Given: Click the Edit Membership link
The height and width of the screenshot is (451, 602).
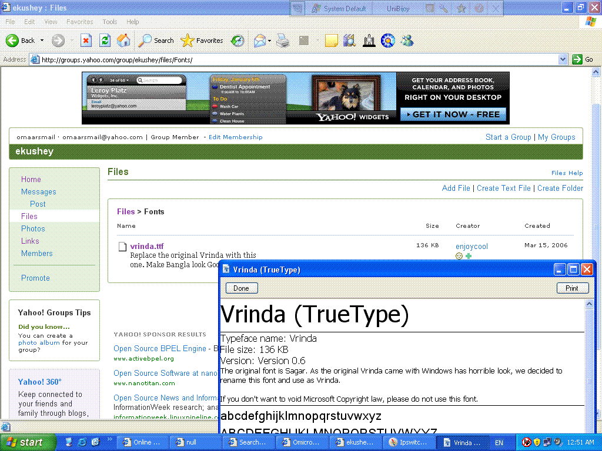Looking at the screenshot, I should pos(235,137).
